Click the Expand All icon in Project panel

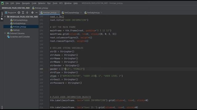click(23, 13)
